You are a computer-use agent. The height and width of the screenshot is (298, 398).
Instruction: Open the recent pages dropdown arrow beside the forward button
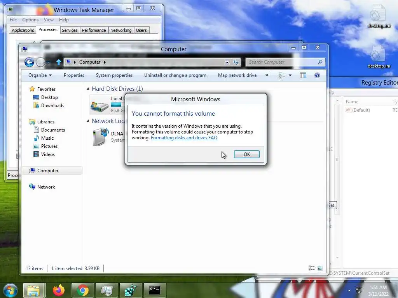coord(48,62)
